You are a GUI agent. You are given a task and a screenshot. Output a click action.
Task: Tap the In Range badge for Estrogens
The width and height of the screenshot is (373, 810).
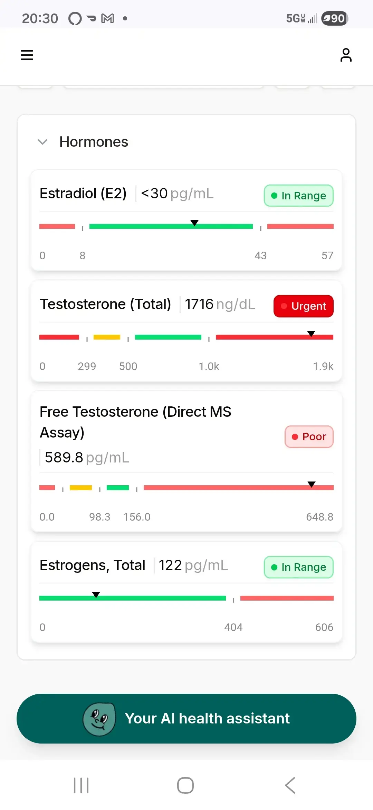298,567
